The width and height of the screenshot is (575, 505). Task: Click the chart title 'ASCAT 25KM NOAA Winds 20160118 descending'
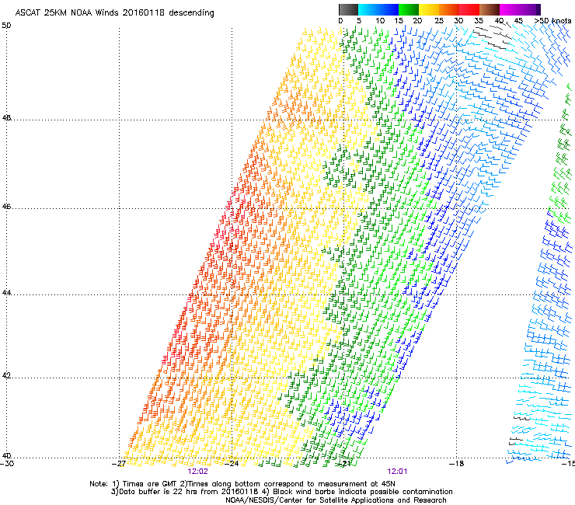pyautogui.click(x=115, y=12)
